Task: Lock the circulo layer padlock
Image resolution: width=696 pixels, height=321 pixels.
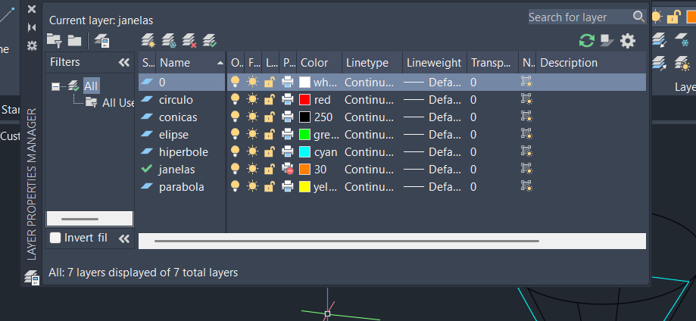Action: point(270,99)
